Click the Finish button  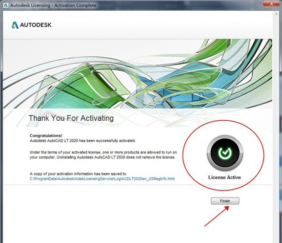coord(225,201)
